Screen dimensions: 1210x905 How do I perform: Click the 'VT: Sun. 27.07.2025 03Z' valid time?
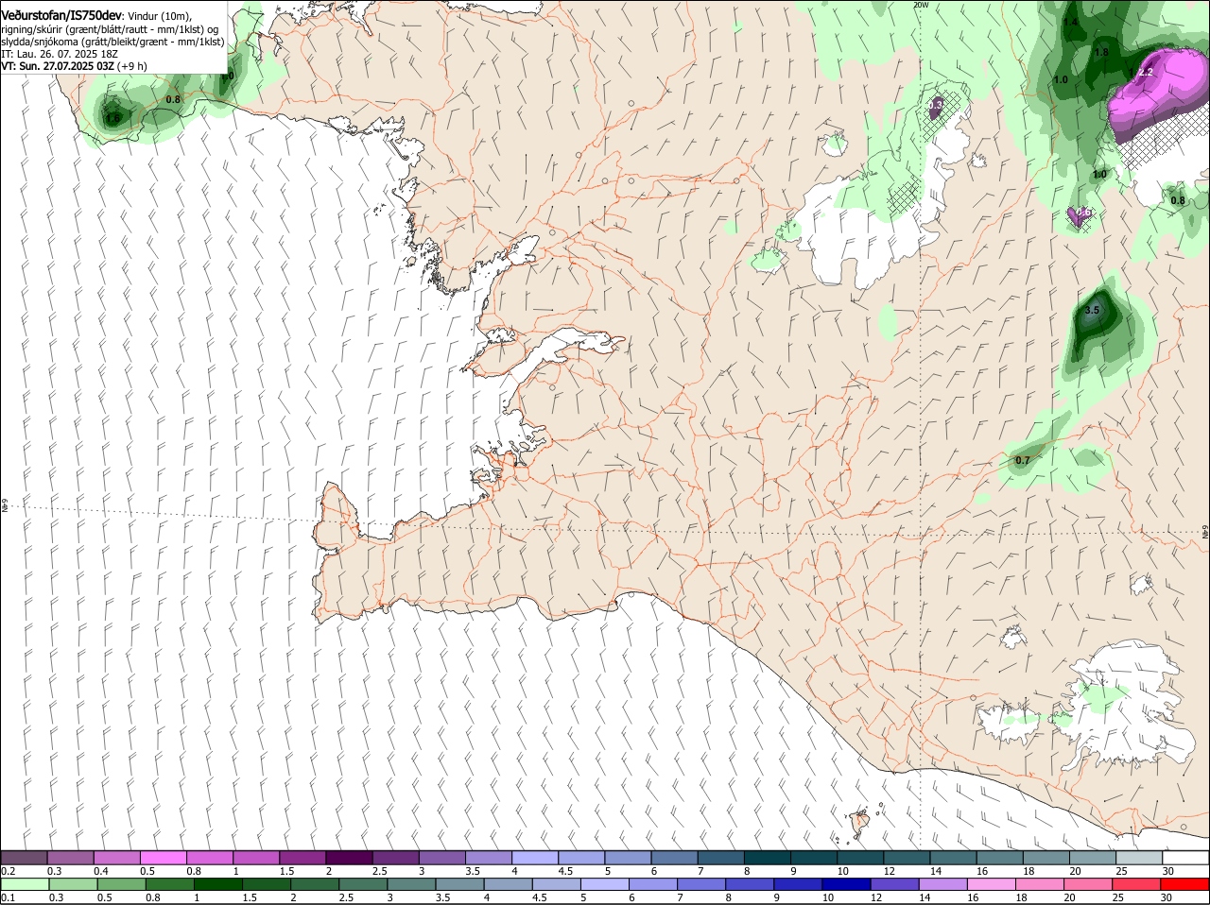58,66
